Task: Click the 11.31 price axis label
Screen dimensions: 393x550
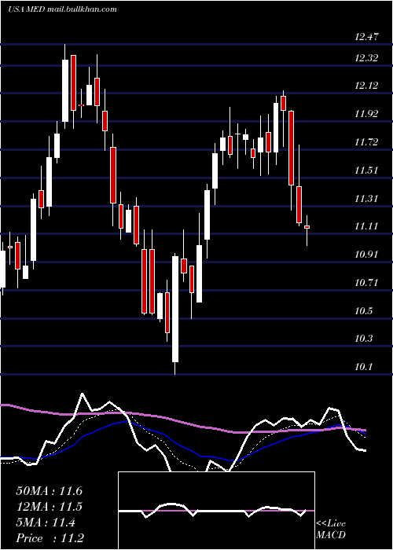Action: [366, 199]
